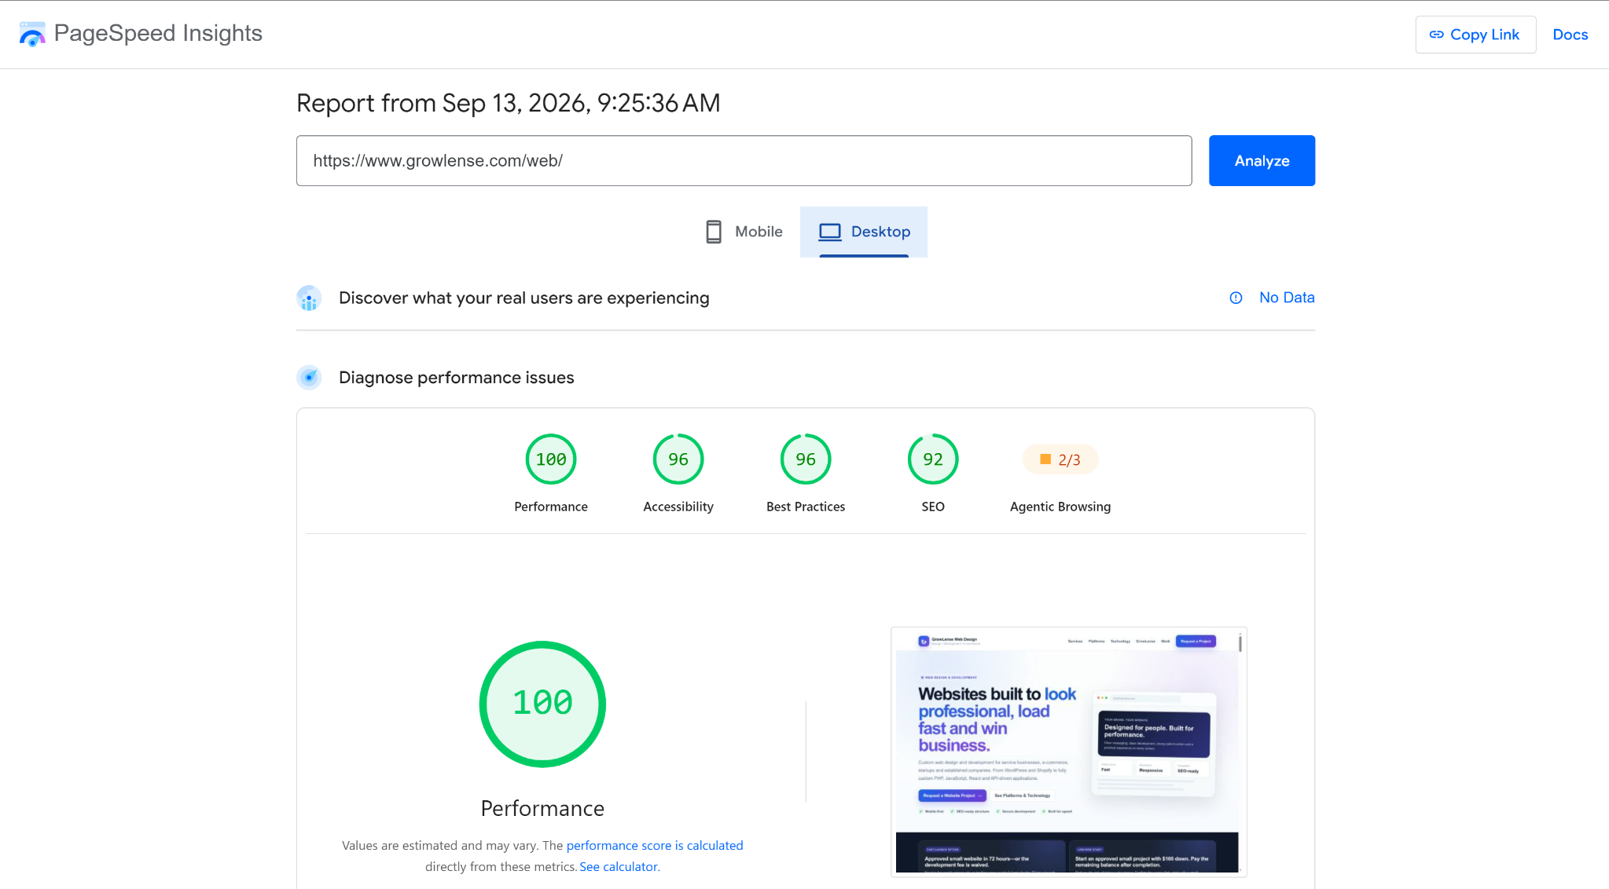Click the website screenshot thumbnail

pyautogui.click(x=1068, y=752)
